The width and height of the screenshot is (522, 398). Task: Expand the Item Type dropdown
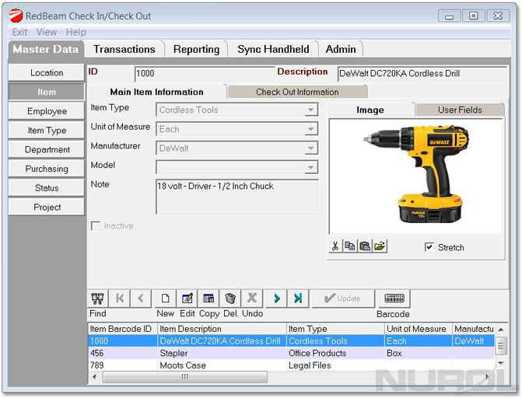click(x=311, y=110)
